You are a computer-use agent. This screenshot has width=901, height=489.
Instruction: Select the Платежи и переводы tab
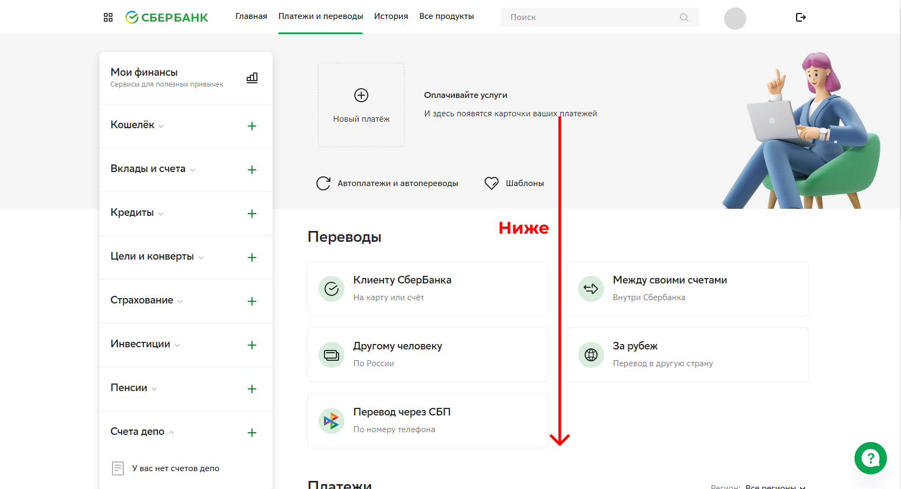[321, 16]
